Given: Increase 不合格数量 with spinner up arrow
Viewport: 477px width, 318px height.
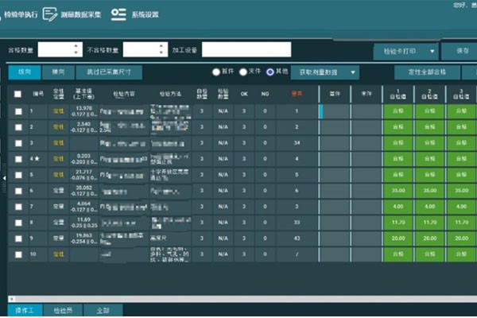Looking at the screenshot, I should (x=161, y=46).
